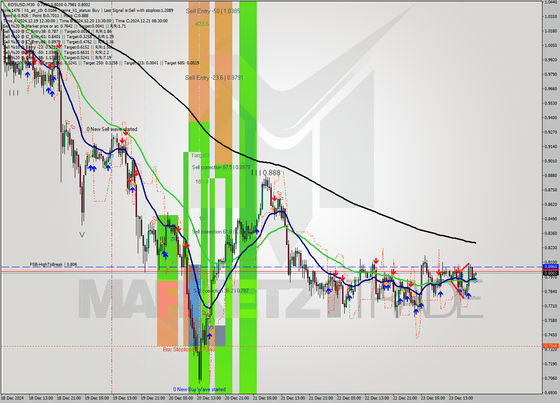Click the 0.7190 price axis label

550,364
